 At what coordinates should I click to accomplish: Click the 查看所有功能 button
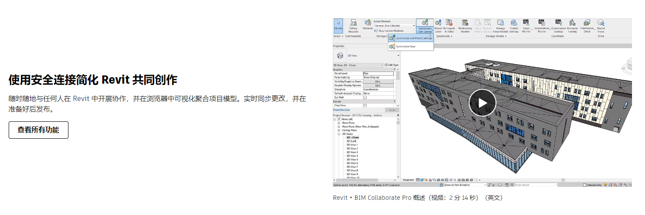point(39,130)
